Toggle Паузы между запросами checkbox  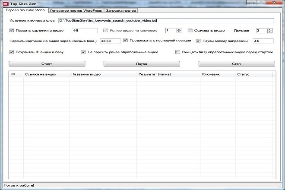coord(198,41)
